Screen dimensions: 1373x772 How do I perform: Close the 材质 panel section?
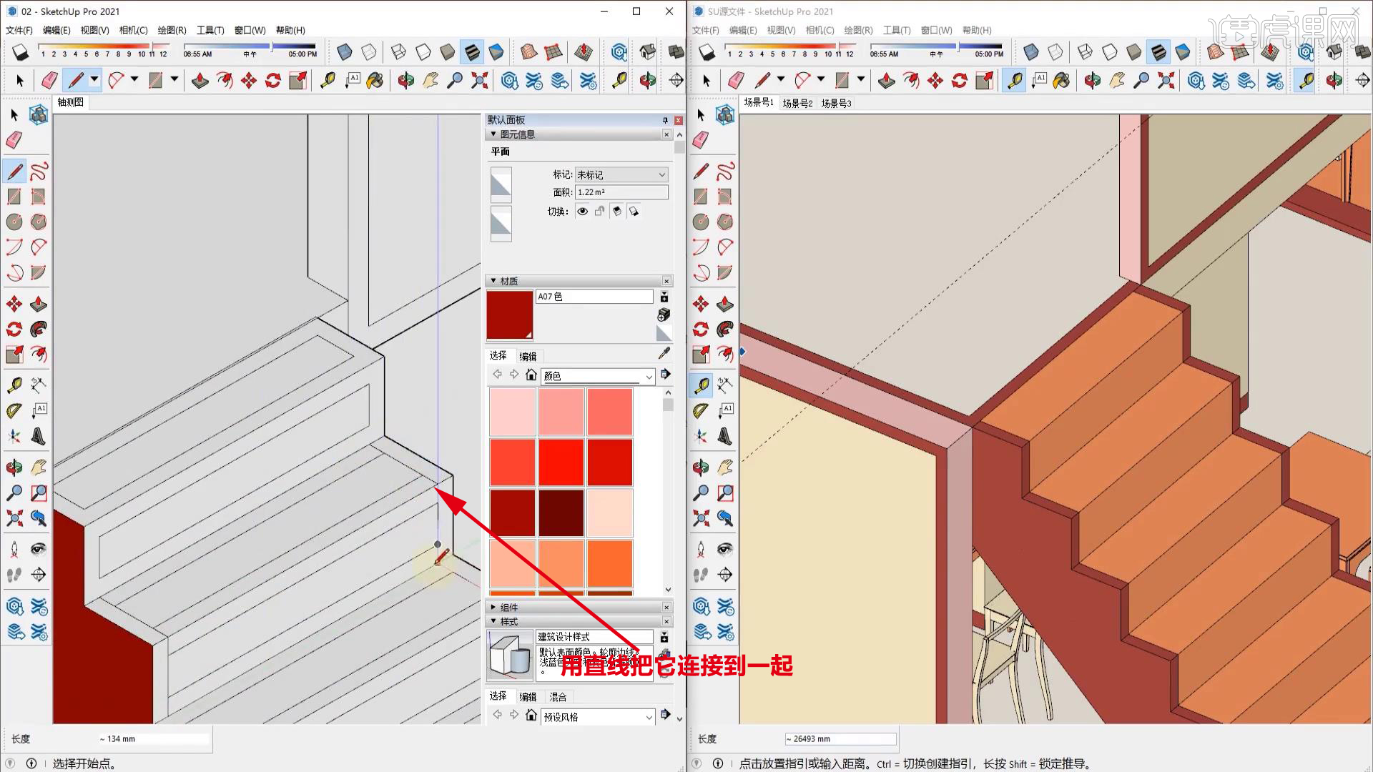point(666,281)
